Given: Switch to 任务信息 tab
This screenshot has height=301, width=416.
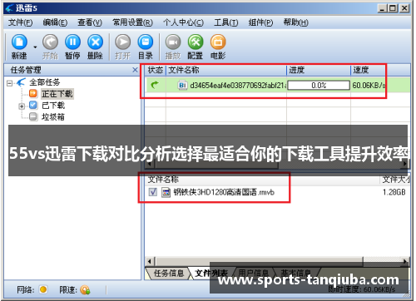Looking at the screenshot, I should [169, 274].
